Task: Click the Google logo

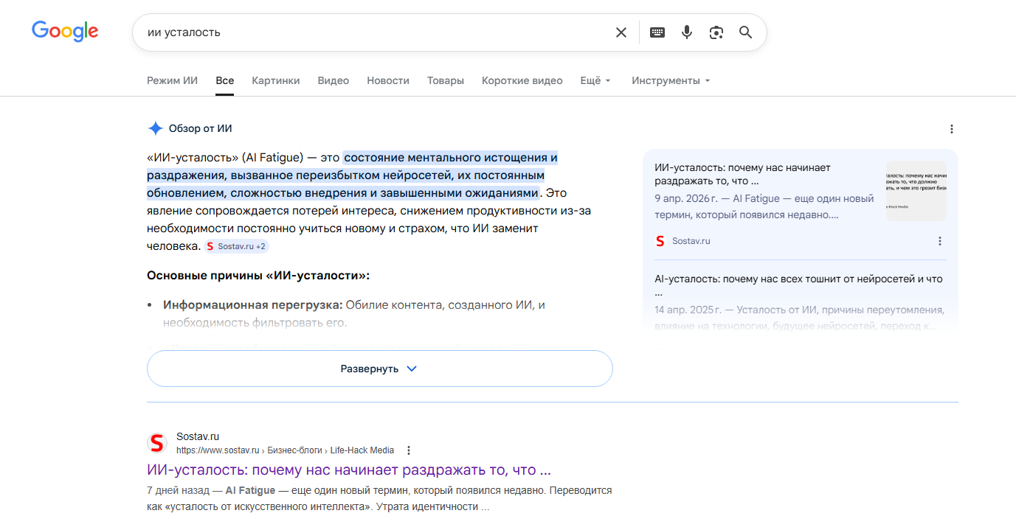Action: pyautogui.click(x=65, y=32)
